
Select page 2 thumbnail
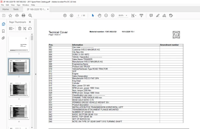point(19,66)
